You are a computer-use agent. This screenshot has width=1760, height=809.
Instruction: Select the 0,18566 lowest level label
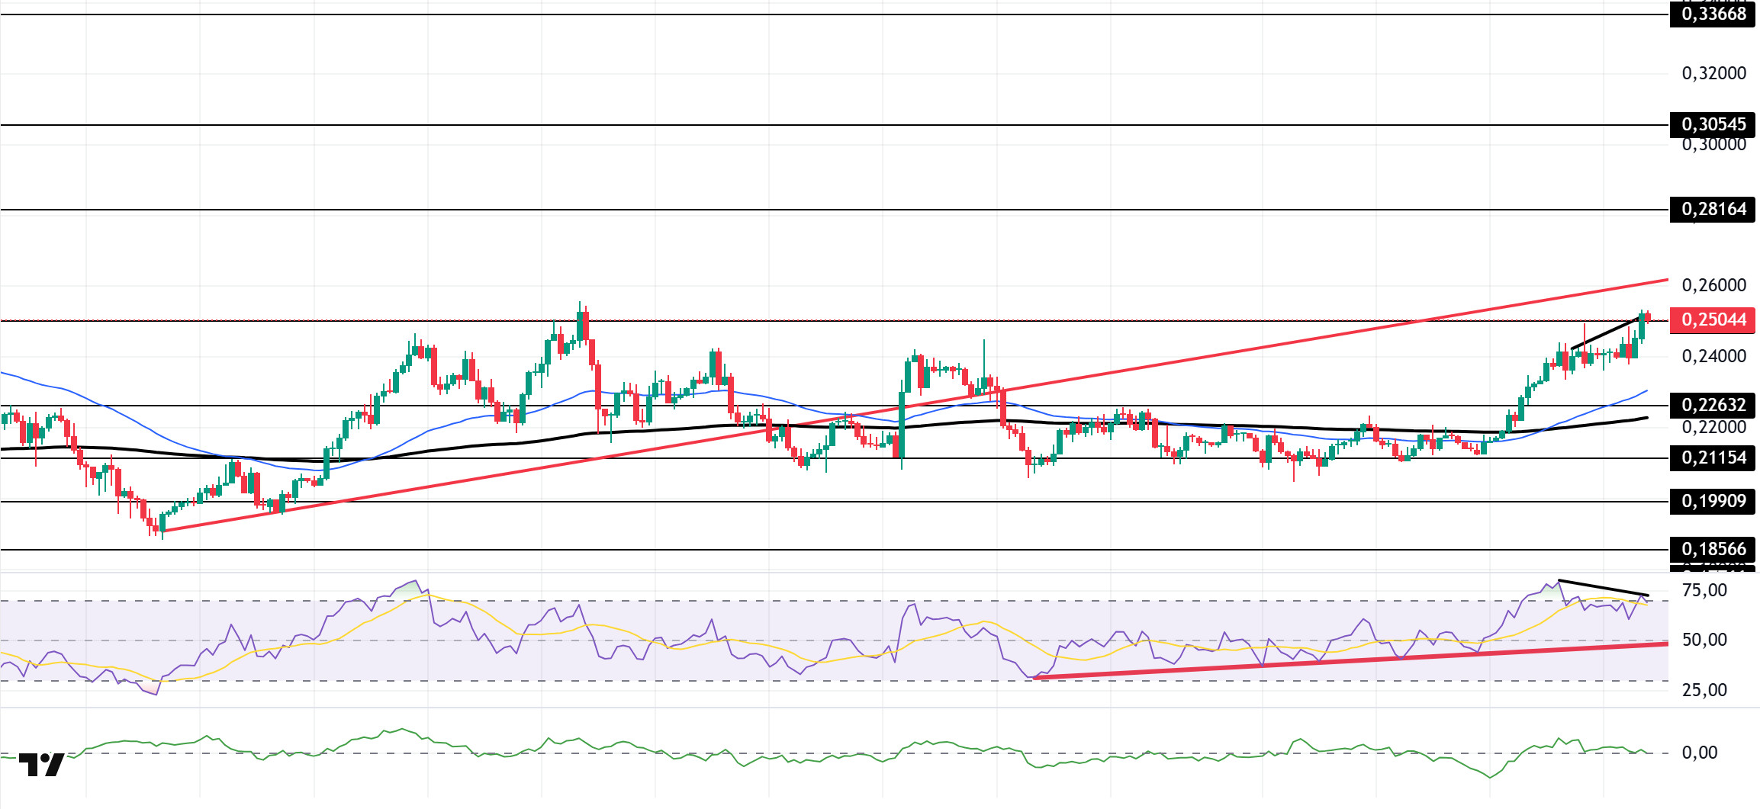pos(1713,549)
